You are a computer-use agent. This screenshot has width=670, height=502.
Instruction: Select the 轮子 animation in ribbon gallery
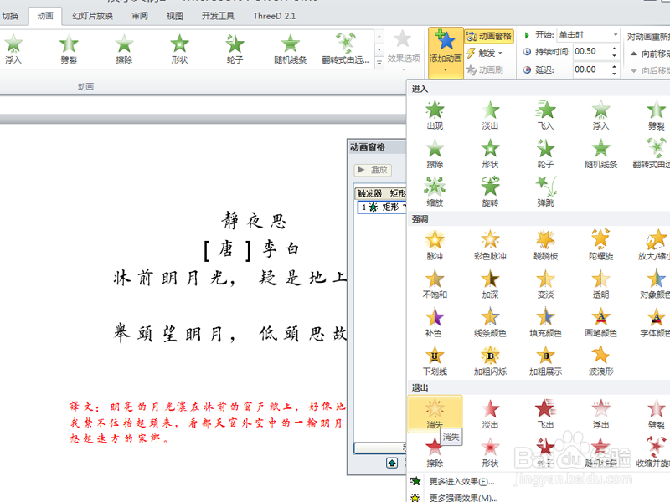(234, 49)
